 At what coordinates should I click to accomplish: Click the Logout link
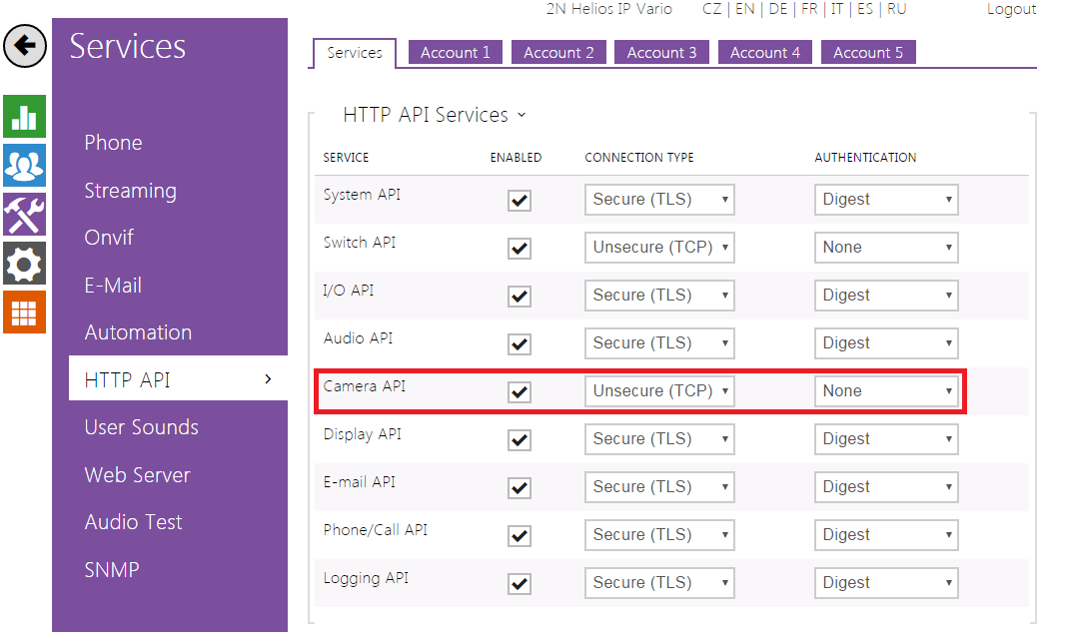tap(1011, 9)
